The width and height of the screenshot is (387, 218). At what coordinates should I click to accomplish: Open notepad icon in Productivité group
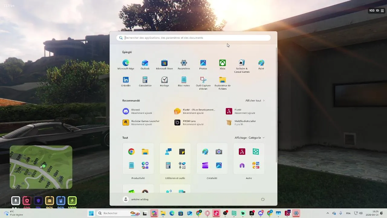pyautogui.click(x=131, y=165)
